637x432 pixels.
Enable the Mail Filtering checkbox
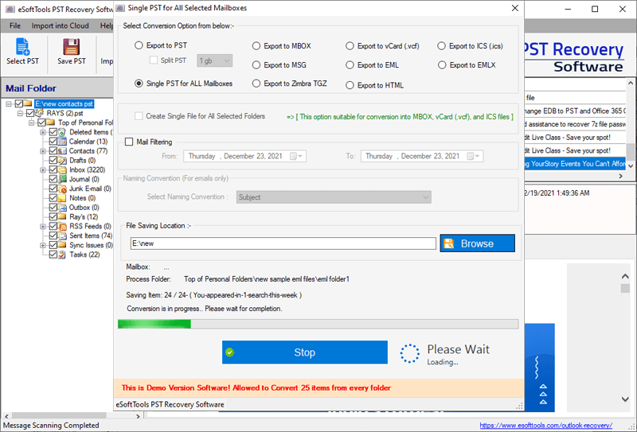[x=129, y=142]
